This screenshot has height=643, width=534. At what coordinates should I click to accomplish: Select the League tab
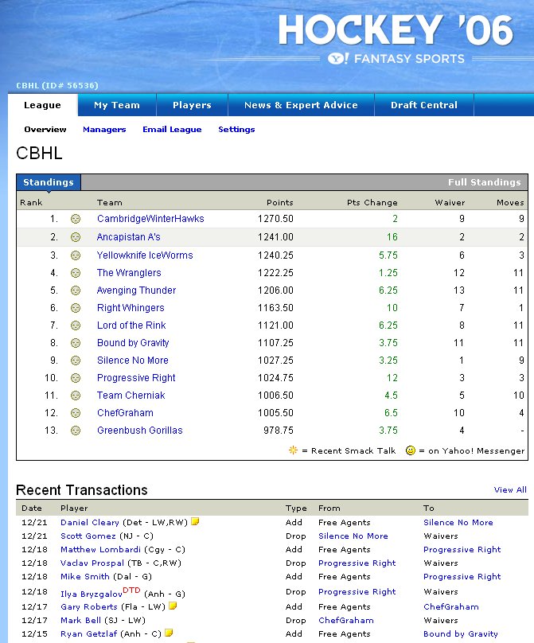pyautogui.click(x=43, y=105)
